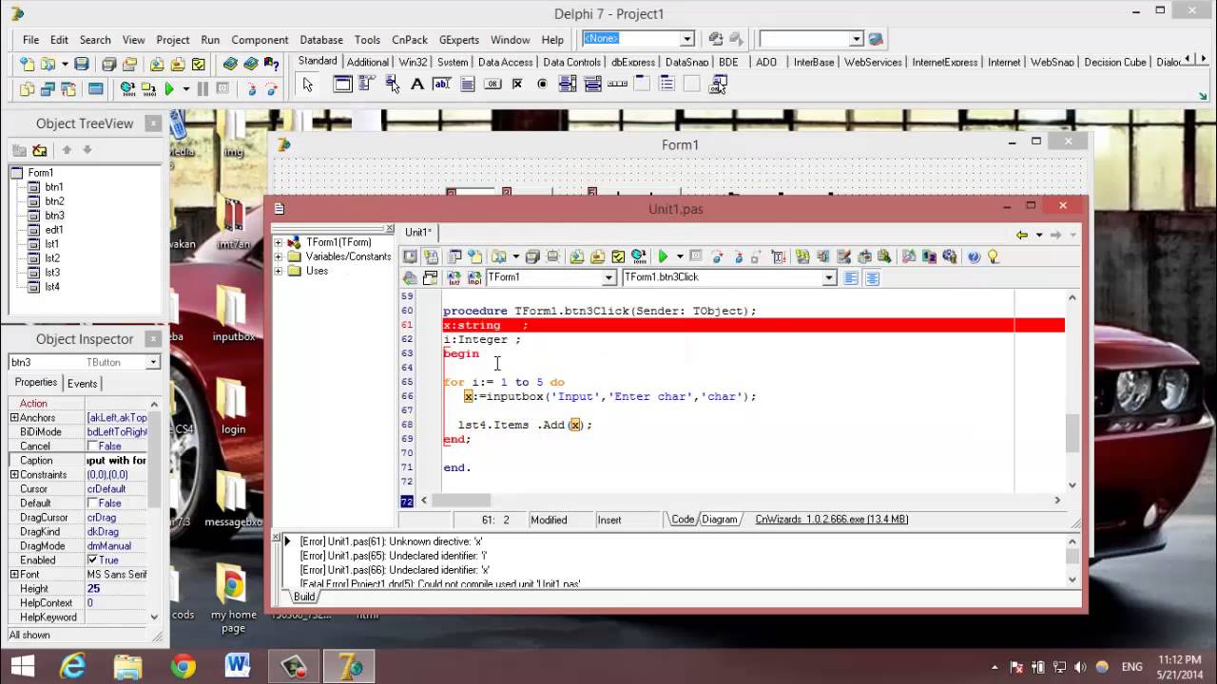The width and height of the screenshot is (1217, 684).
Task: Pick the Label (A) component in palette
Action: click(x=416, y=85)
